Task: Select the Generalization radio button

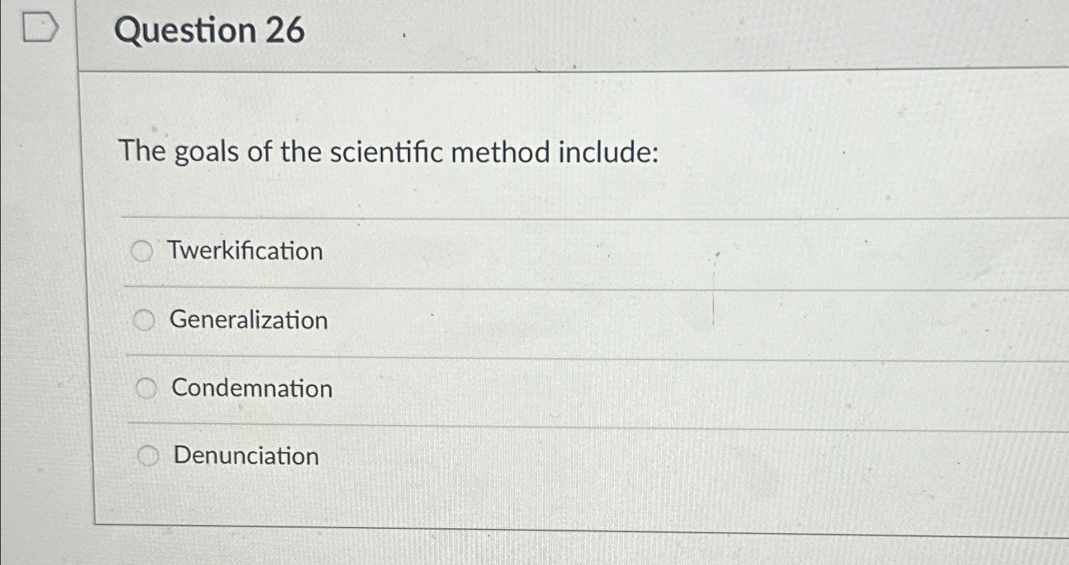Action: [x=144, y=320]
